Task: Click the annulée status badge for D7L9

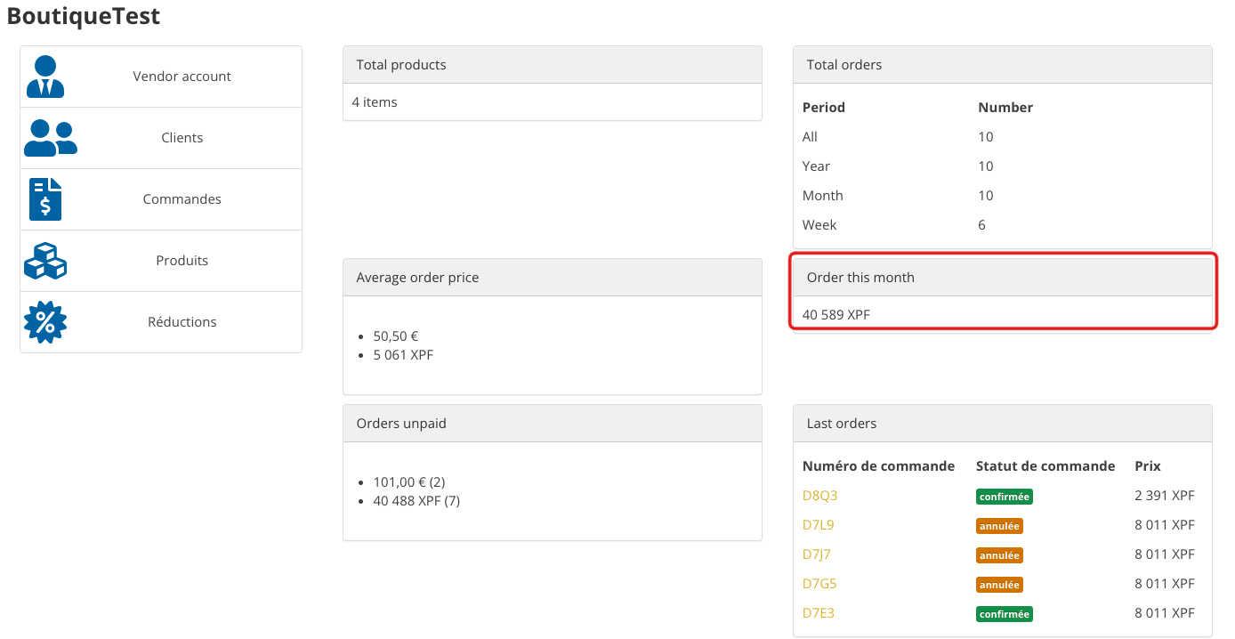Action: coord(999,526)
